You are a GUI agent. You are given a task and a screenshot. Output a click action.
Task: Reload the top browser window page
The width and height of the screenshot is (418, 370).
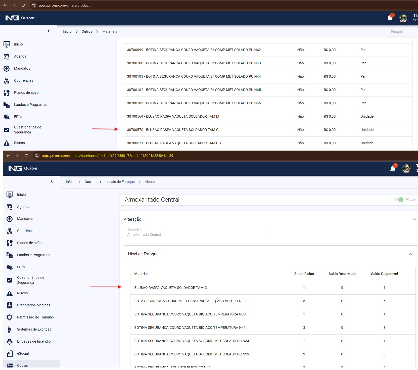23,5
